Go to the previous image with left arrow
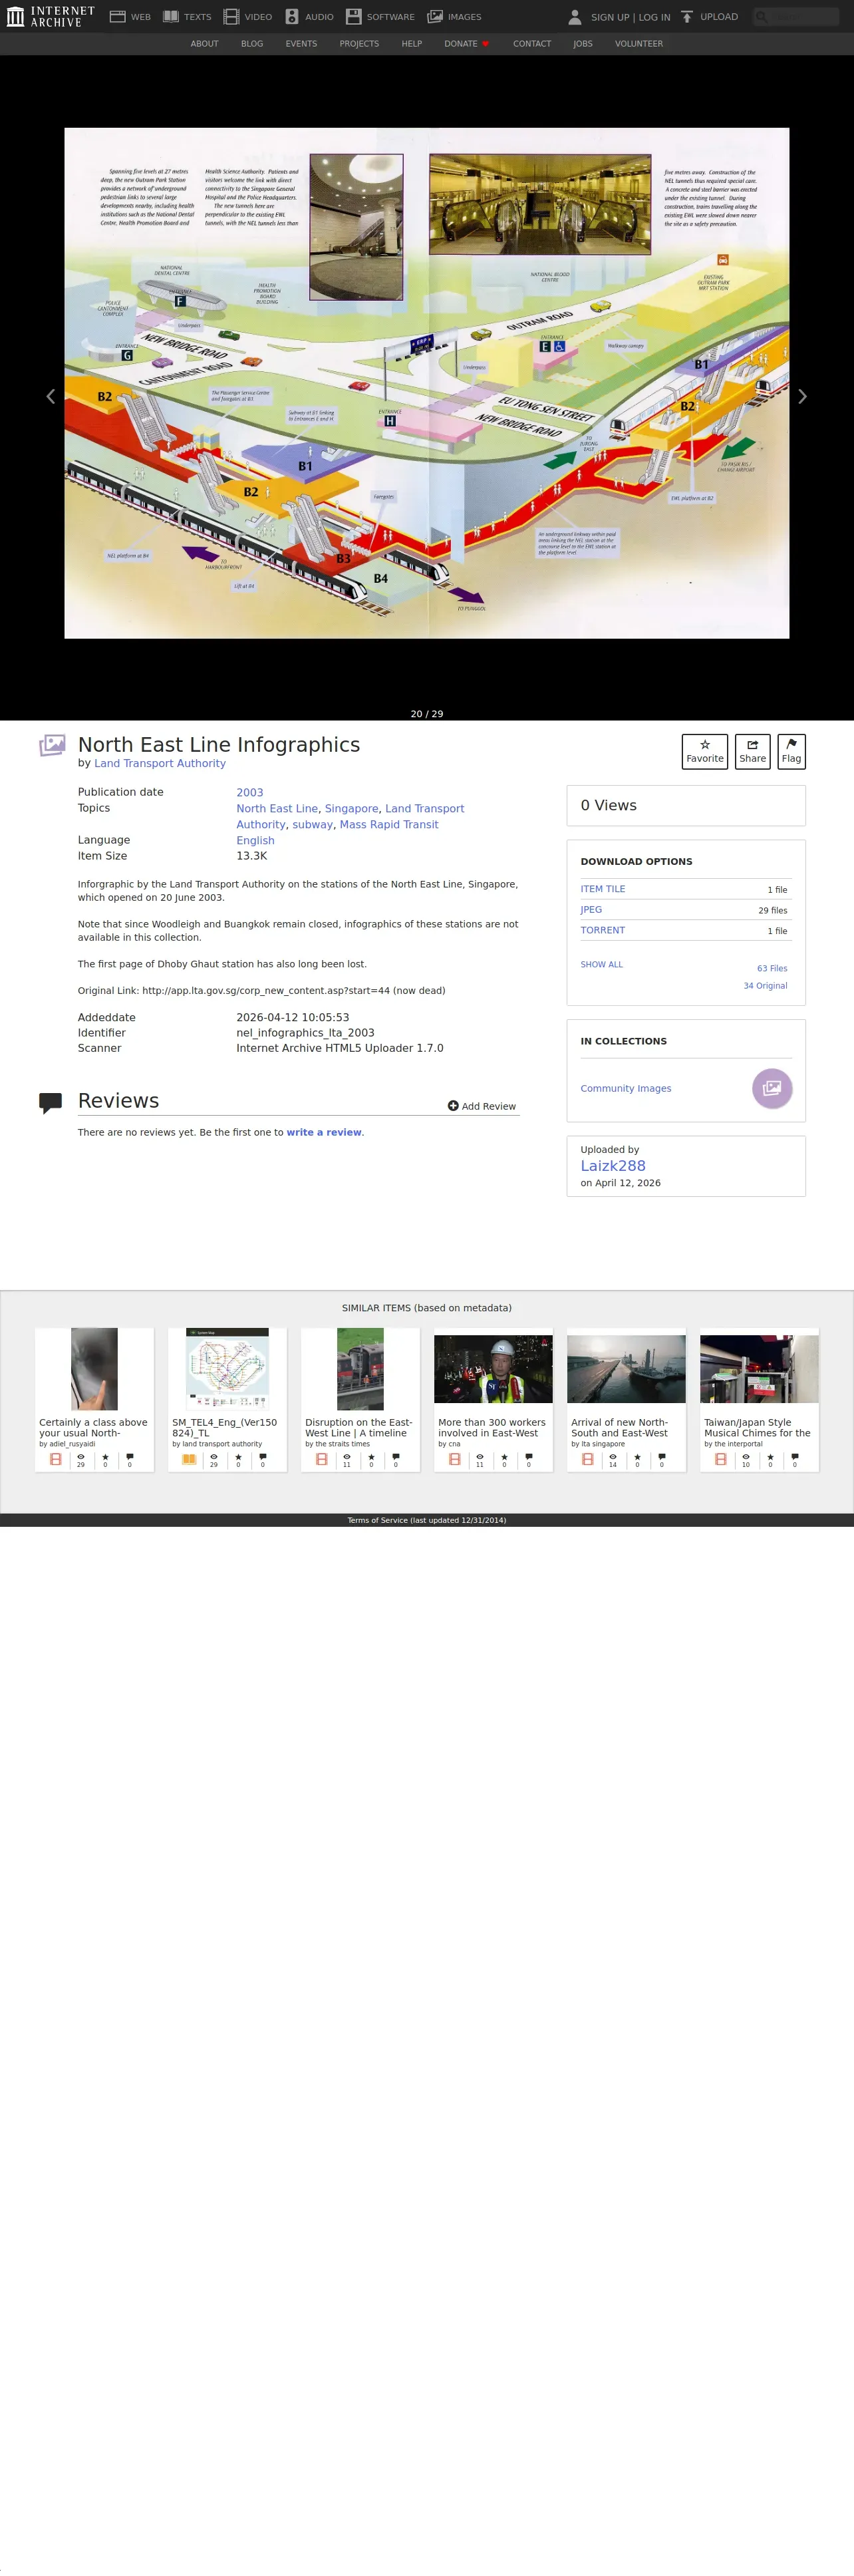 pyautogui.click(x=51, y=396)
